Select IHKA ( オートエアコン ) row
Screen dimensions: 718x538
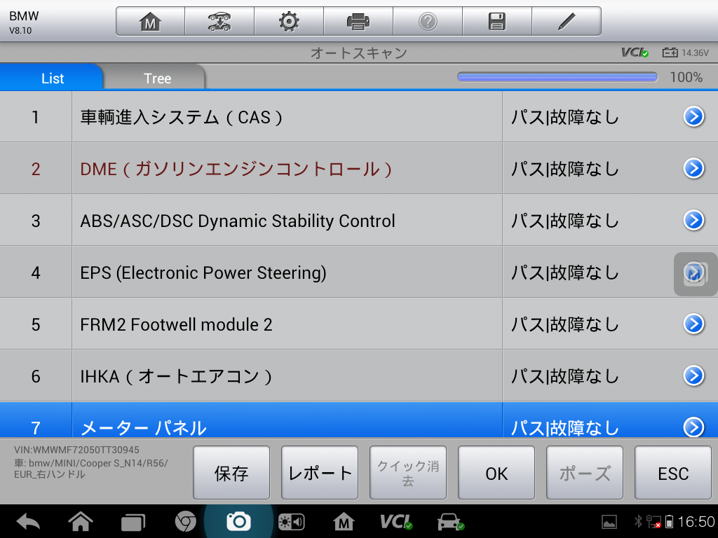(x=359, y=376)
